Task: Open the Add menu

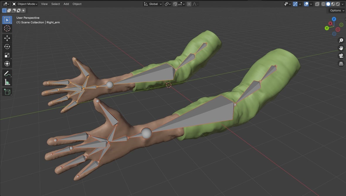Action: (66, 4)
